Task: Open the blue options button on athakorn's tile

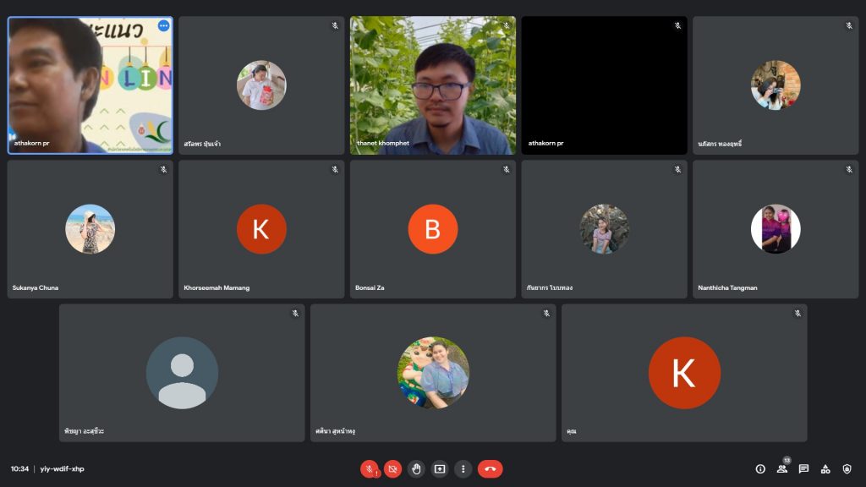Action: 163,26
